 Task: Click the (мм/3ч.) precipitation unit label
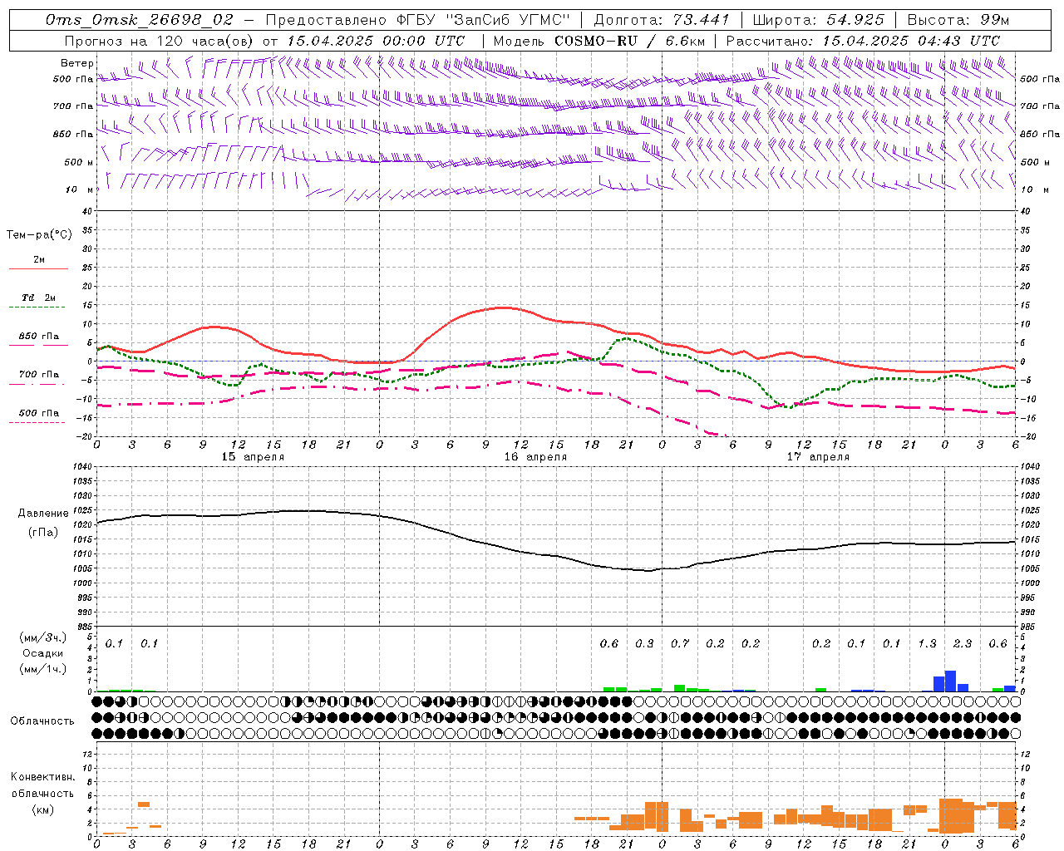(44, 637)
